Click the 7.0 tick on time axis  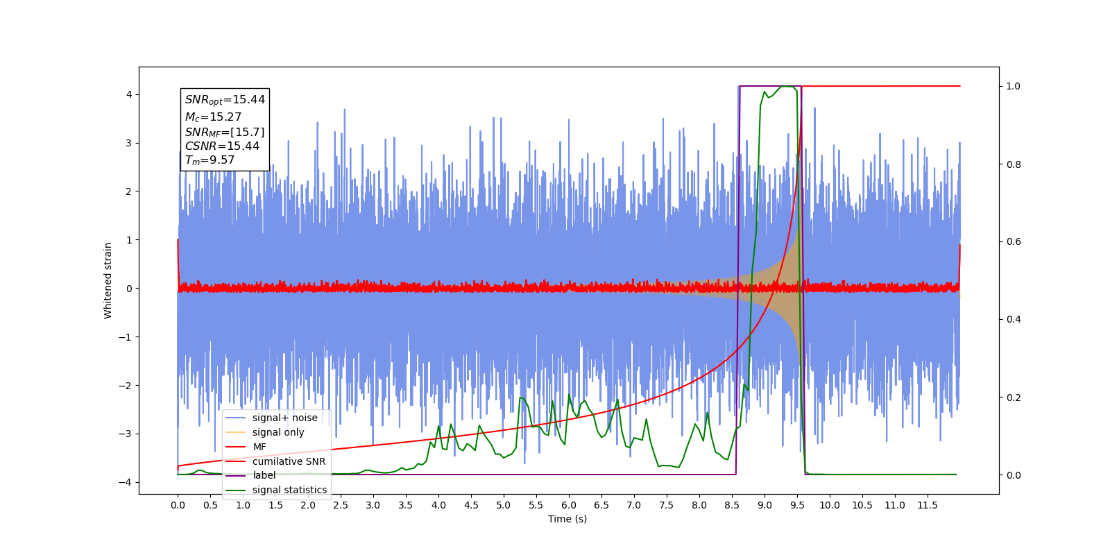[x=634, y=505]
